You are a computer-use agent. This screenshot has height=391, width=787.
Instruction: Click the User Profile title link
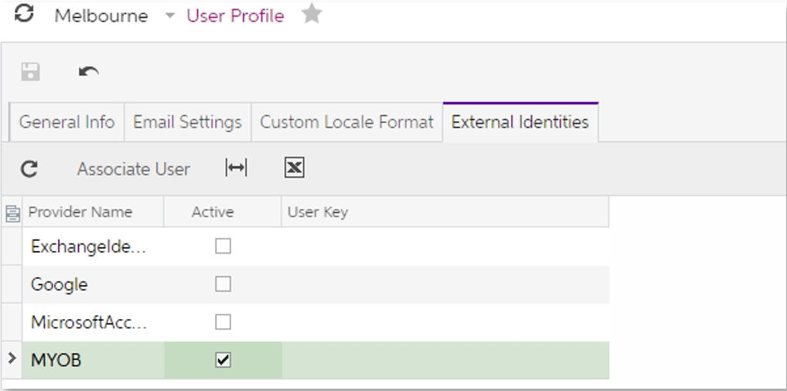tap(235, 15)
